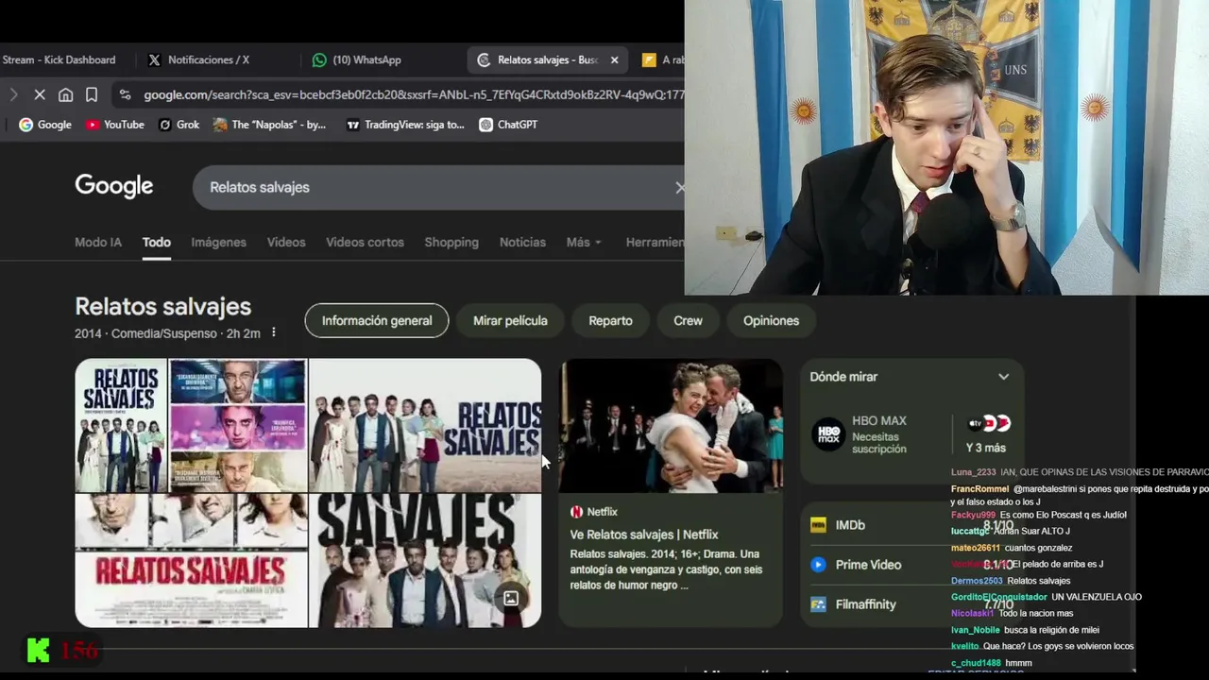
Task: Click chat username Dermos2503
Action: (977, 581)
